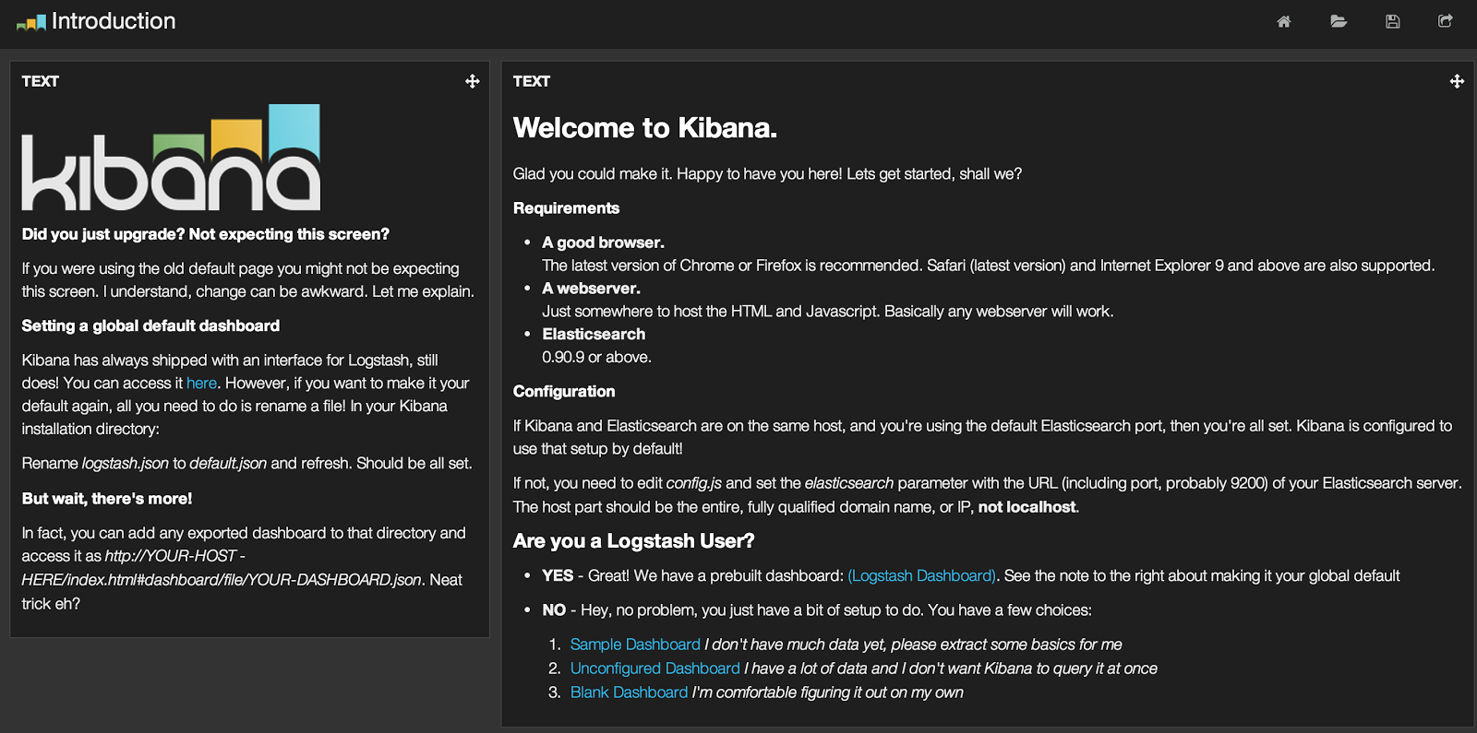Open the Sample Dashboard link

point(635,644)
